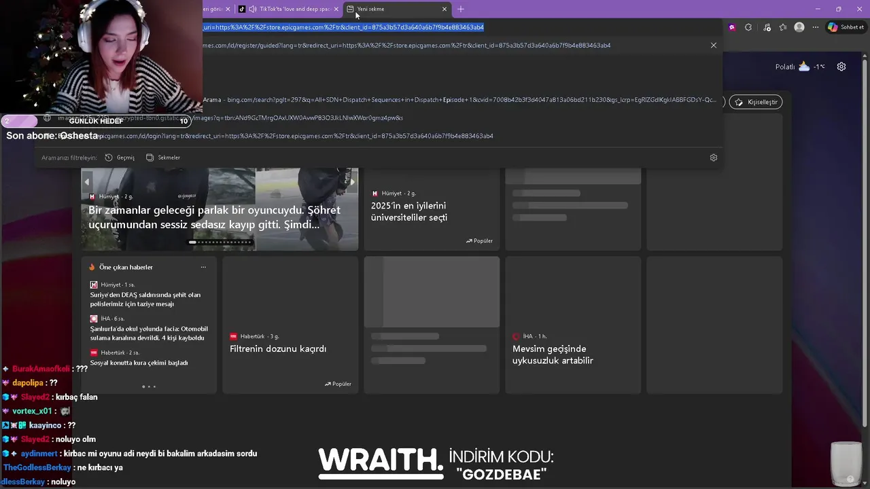
Task: Show the previous carousel story arrow
Action: (86, 182)
